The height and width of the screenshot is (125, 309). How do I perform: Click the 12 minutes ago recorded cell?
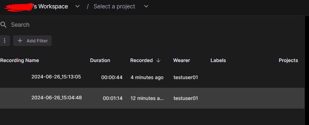(147, 98)
